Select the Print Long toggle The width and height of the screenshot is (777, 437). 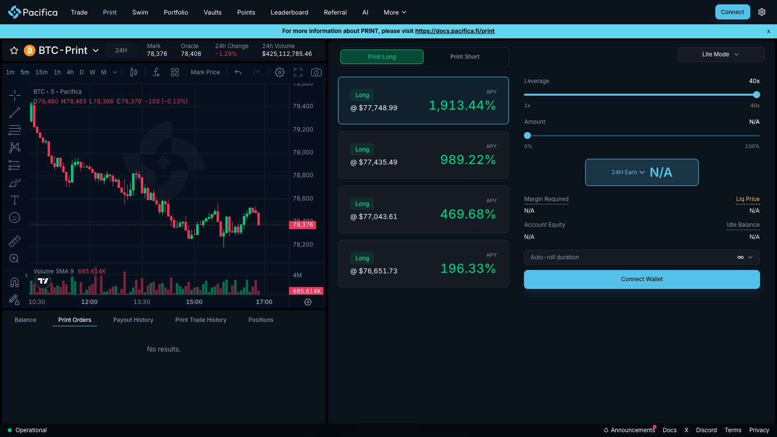pyautogui.click(x=382, y=57)
